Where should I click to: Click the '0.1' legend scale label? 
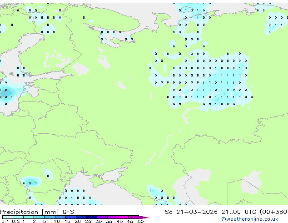click(5, 221)
